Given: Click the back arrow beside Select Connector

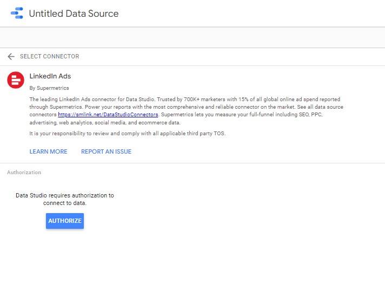Looking at the screenshot, I should (x=11, y=56).
